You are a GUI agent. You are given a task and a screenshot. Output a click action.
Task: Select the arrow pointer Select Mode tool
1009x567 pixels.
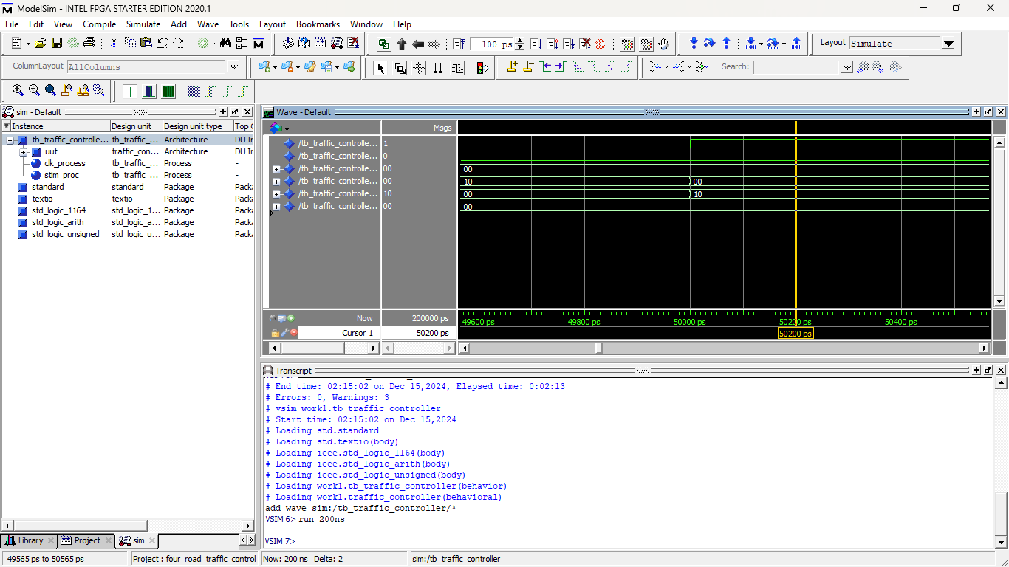tap(381, 68)
